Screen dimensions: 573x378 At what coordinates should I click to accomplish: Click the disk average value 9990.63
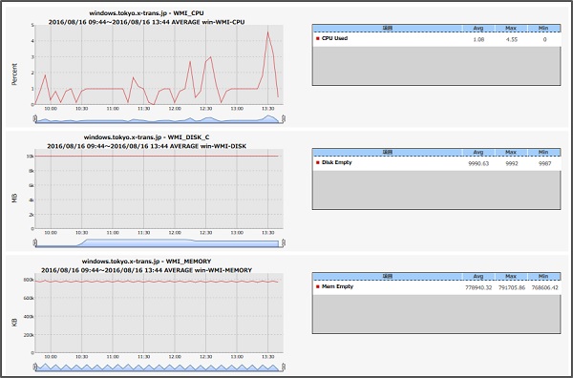478,164
